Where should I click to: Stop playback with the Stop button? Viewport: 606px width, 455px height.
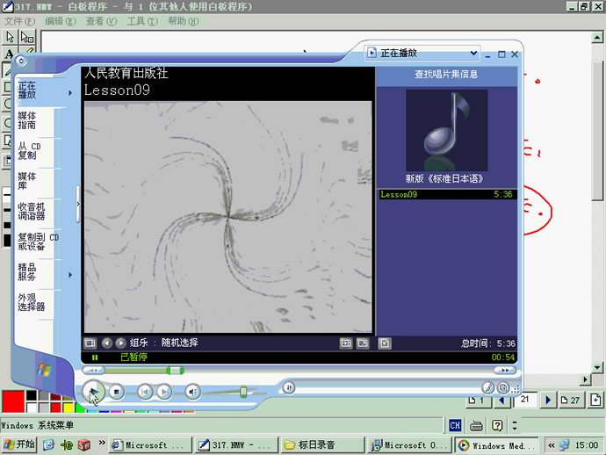pos(116,392)
